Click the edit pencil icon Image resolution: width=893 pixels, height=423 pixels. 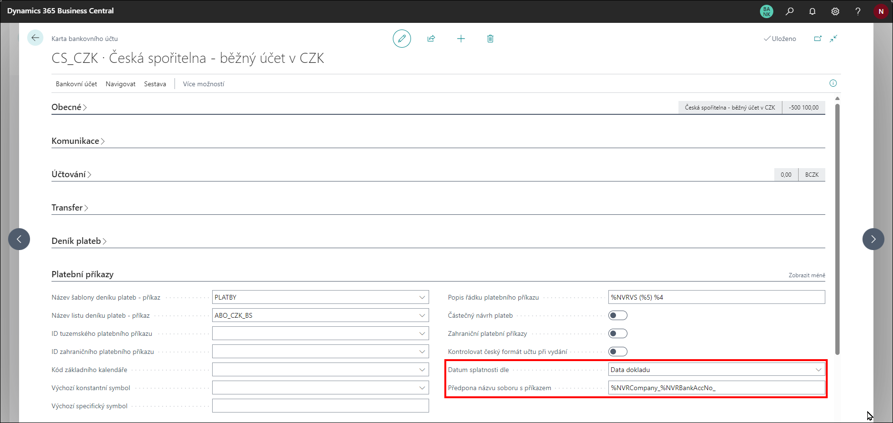(402, 39)
